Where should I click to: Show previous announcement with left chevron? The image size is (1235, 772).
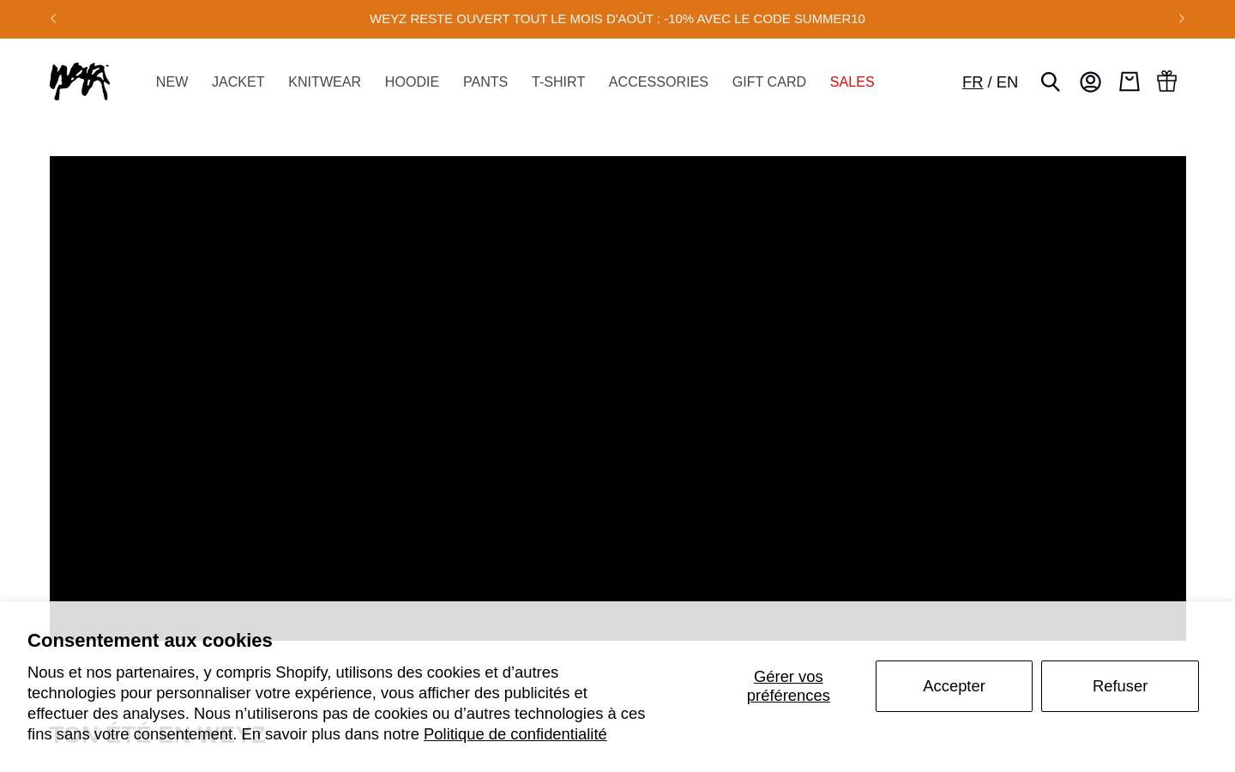[x=53, y=18]
